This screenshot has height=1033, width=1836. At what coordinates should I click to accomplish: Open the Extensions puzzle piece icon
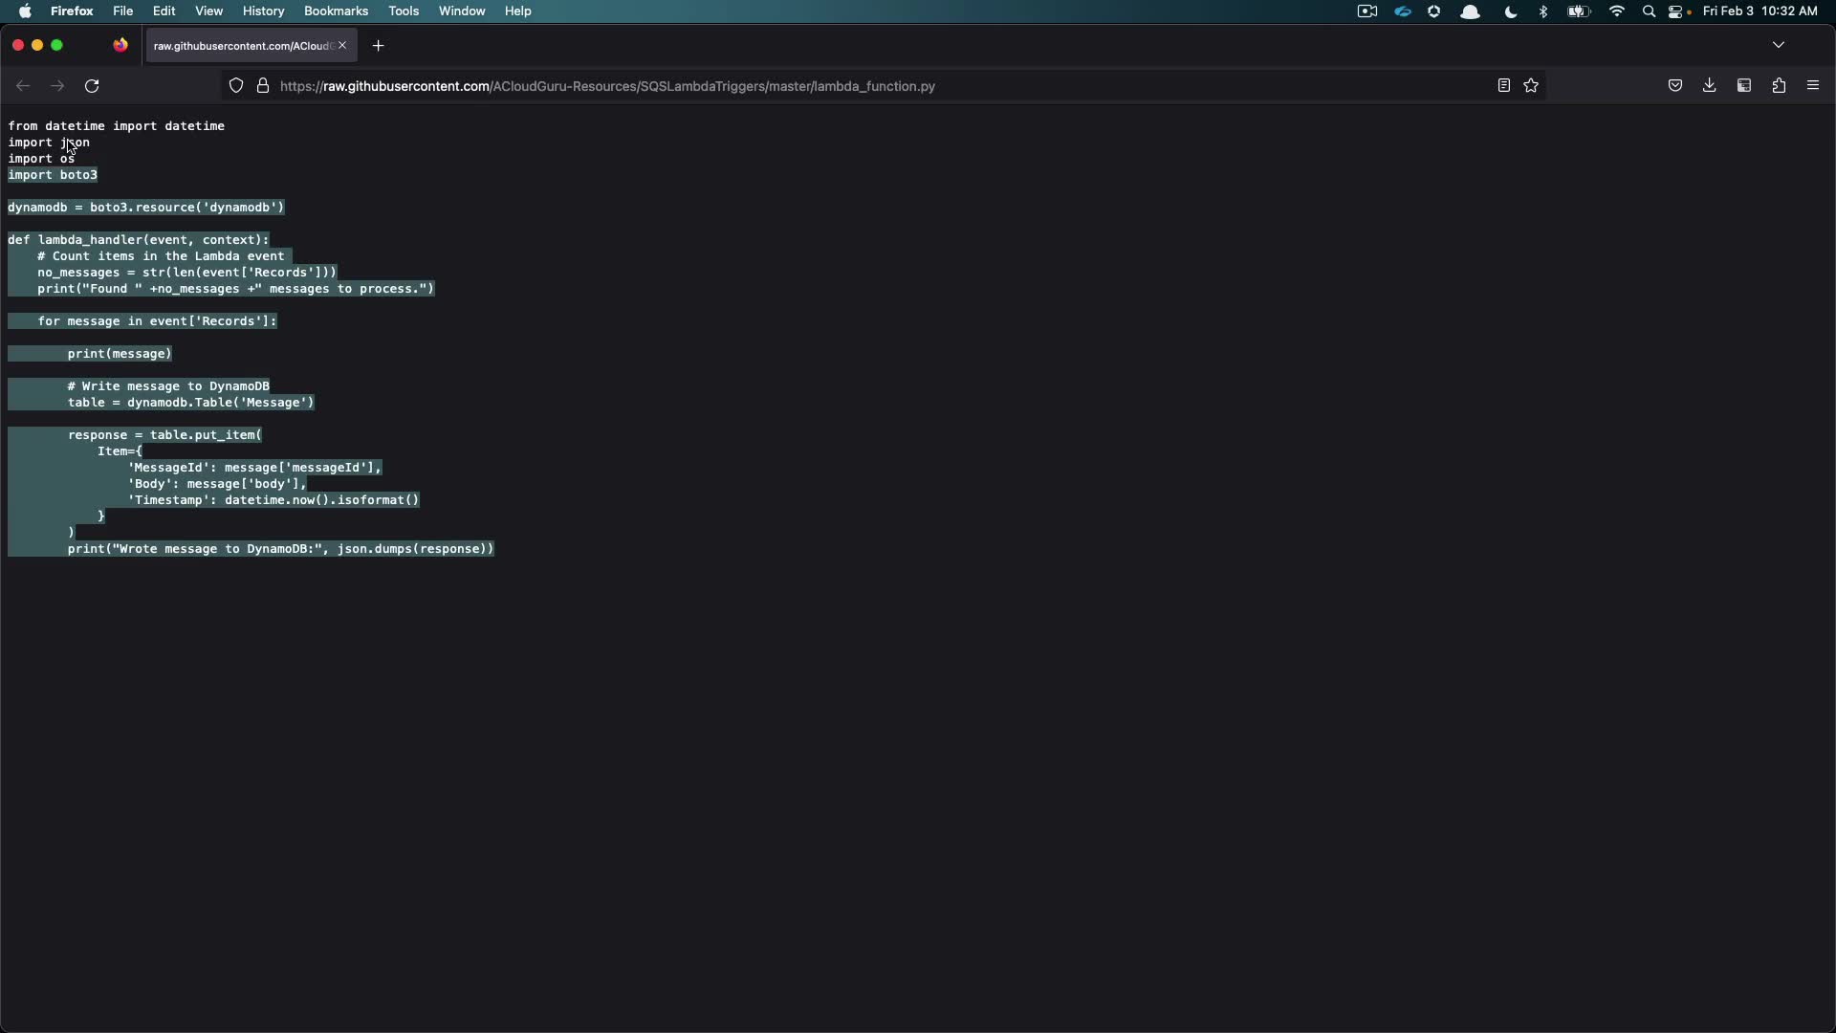[1779, 86]
